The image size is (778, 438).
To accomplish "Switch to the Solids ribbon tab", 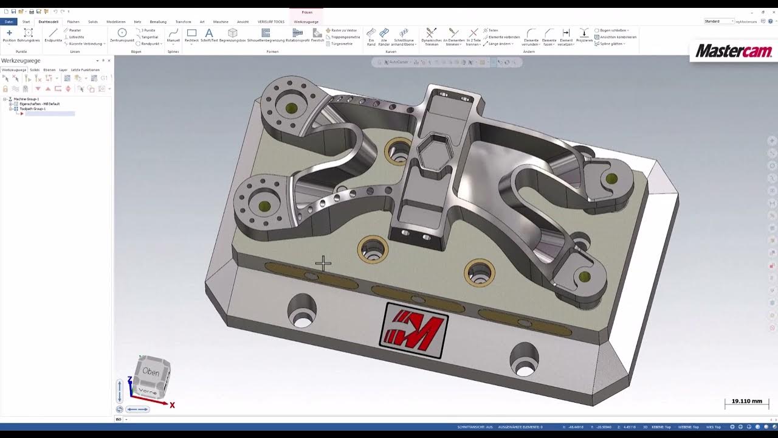I will (93, 21).
